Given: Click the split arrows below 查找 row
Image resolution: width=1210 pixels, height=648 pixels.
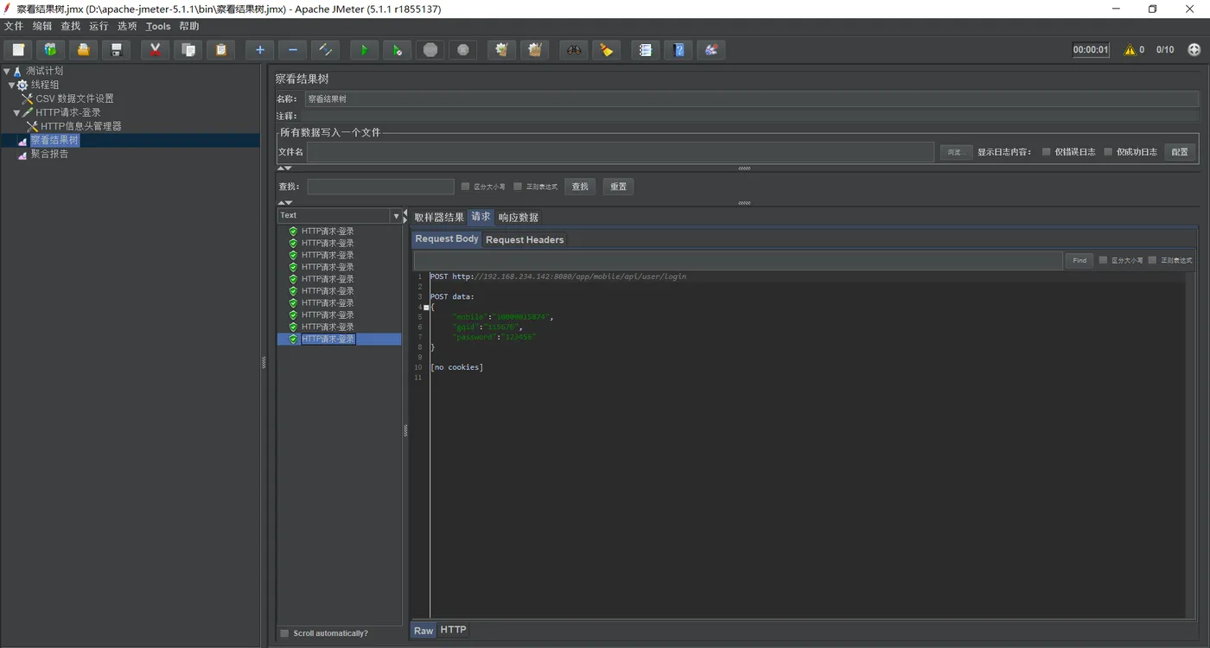Looking at the screenshot, I should click(284, 203).
